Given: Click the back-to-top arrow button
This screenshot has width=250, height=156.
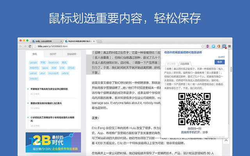Looking at the screenshot, I should 226,140.
